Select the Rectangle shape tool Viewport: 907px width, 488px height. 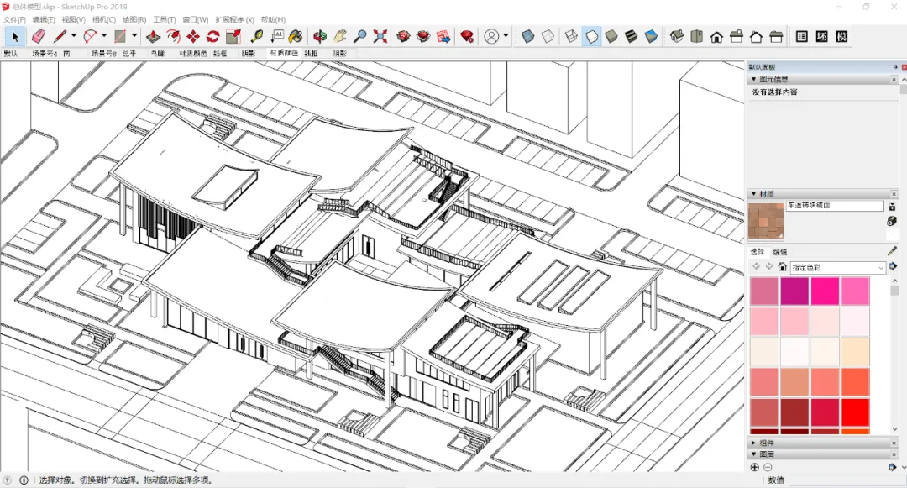(120, 36)
